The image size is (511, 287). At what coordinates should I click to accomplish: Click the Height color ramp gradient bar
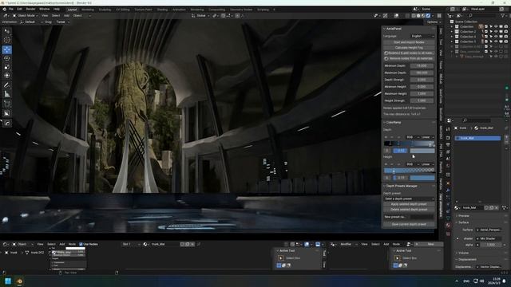tap(409, 170)
